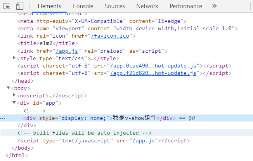Image resolution: width=253 pixels, height=161 pixels.
Task: Collapse the body element node
Action: tap(9, 88)
